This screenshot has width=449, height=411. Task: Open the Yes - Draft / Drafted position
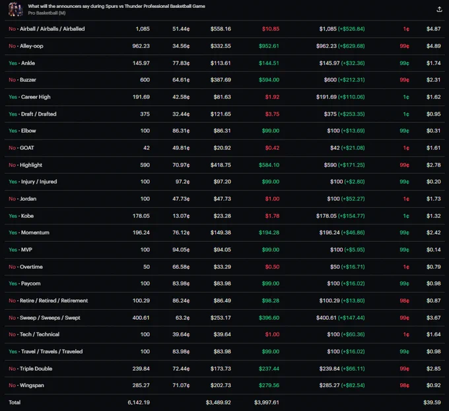224,114
